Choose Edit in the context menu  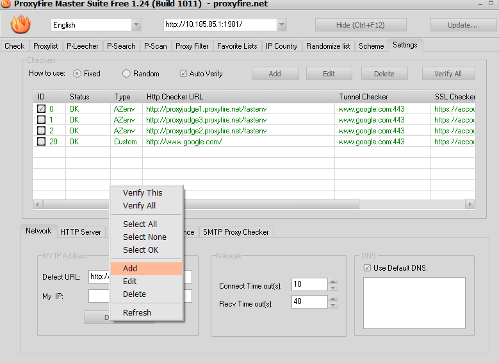pyautogui.click(x=147, y=282)
